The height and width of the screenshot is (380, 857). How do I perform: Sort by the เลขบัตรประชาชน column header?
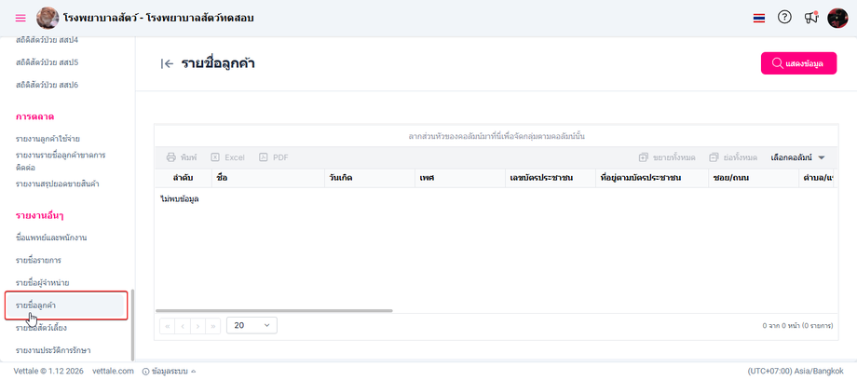tap(551, 178)
